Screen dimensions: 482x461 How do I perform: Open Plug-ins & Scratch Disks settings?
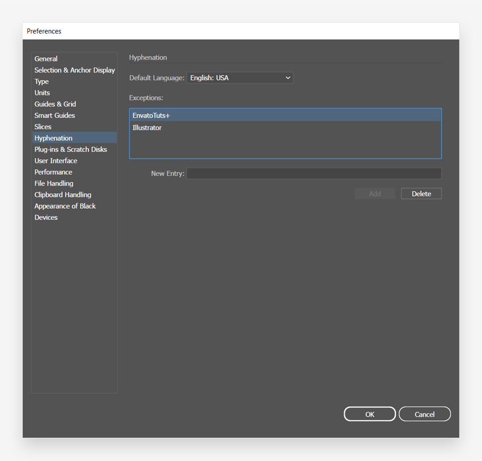70,149
